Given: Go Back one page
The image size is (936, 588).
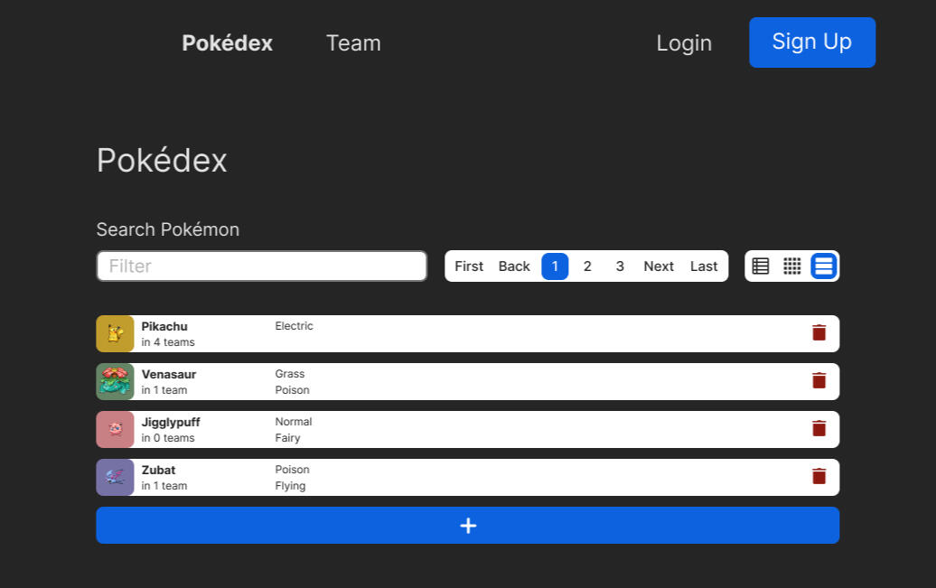Looking at the screenshot, I should (x=515, y=266).
